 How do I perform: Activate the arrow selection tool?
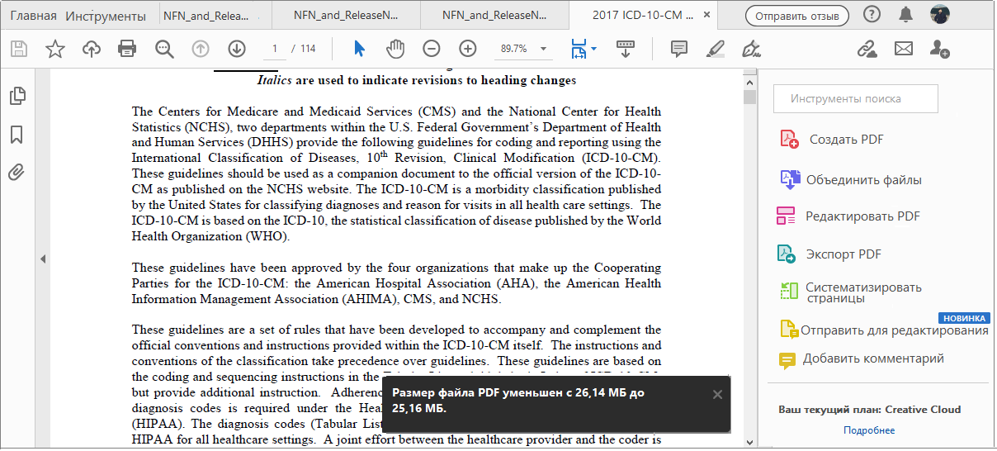click(x=359, y=49)
